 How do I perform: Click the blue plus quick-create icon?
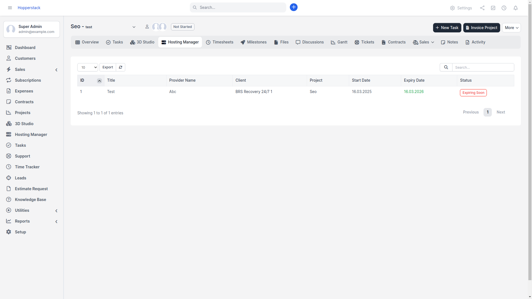pos(294,7)
